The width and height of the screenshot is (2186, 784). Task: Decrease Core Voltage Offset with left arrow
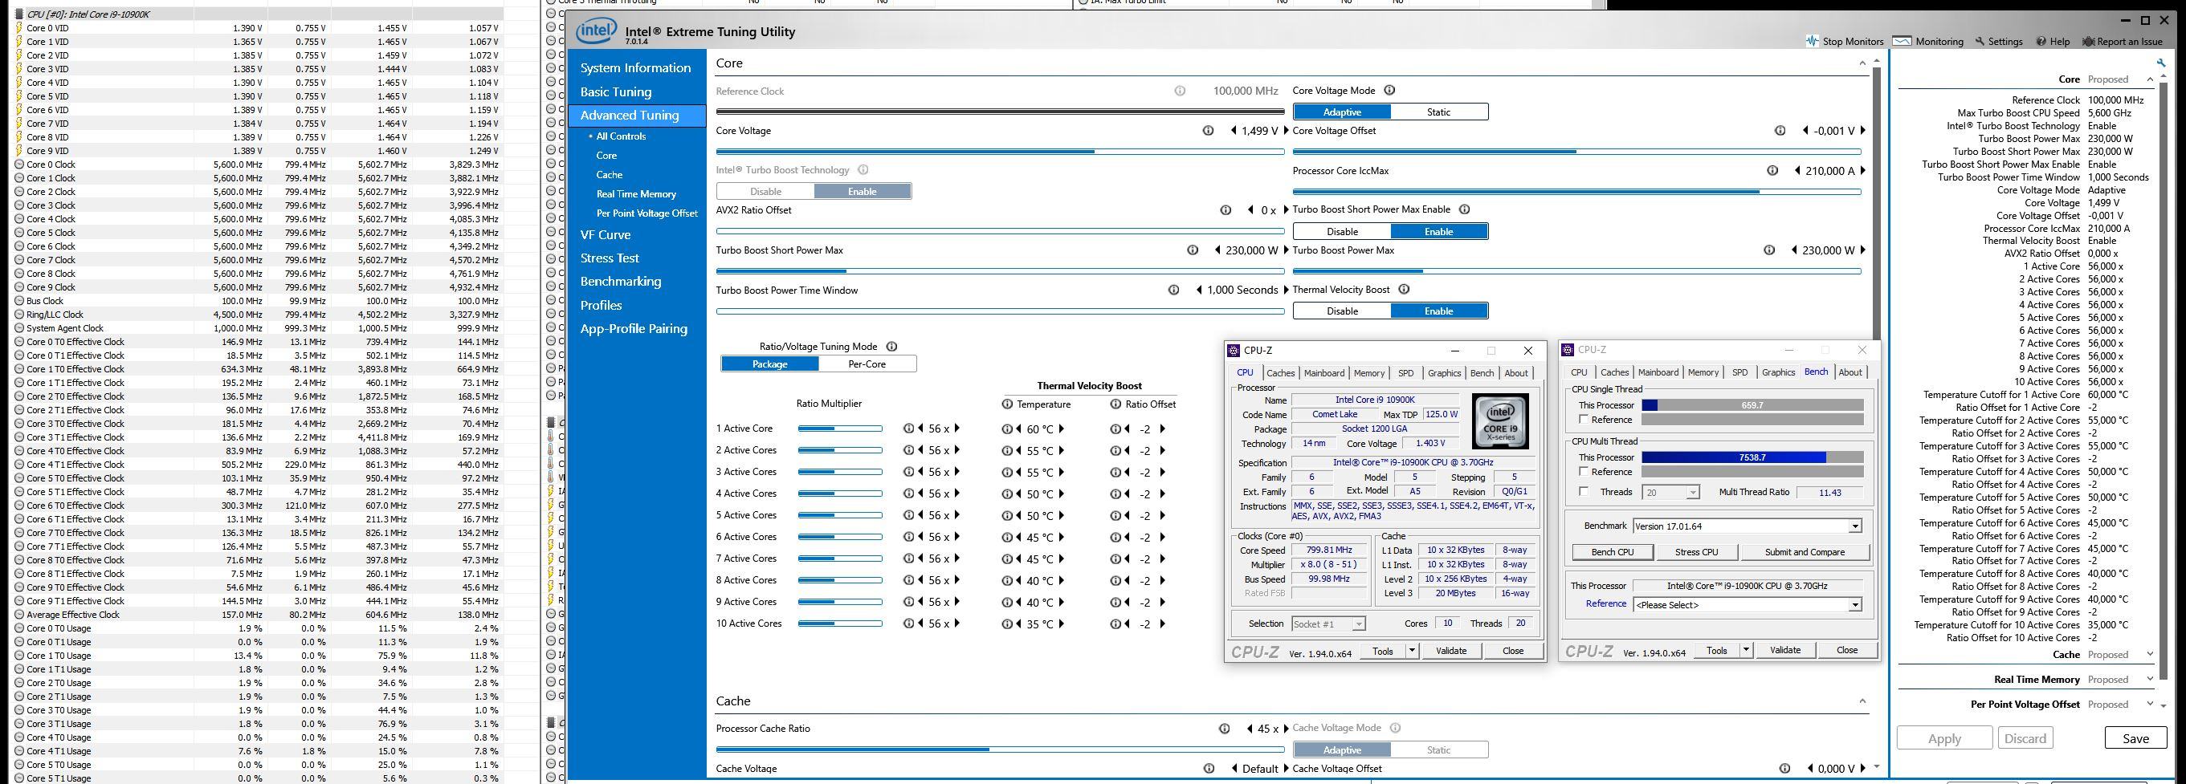coord(1805,131)
